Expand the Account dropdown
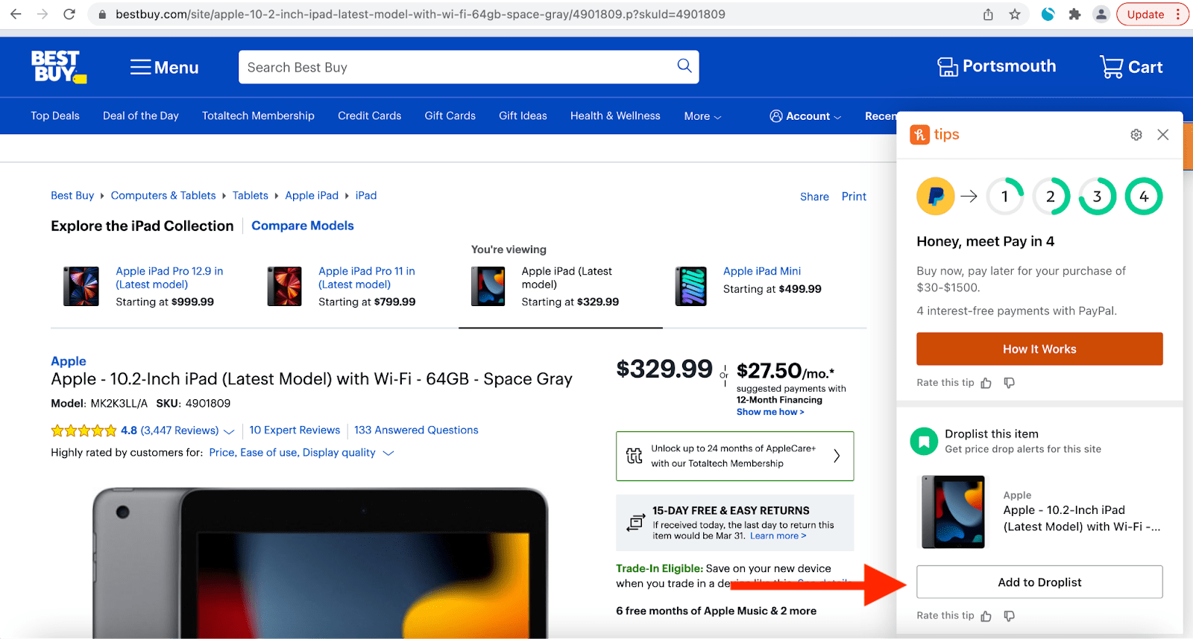Screen dimensions: 1193x639 [x=805, y=116]
